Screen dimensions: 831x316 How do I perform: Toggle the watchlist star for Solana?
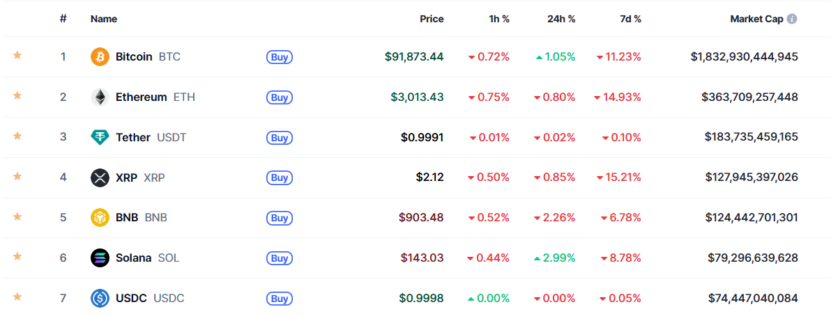click(x=17, y=256)
